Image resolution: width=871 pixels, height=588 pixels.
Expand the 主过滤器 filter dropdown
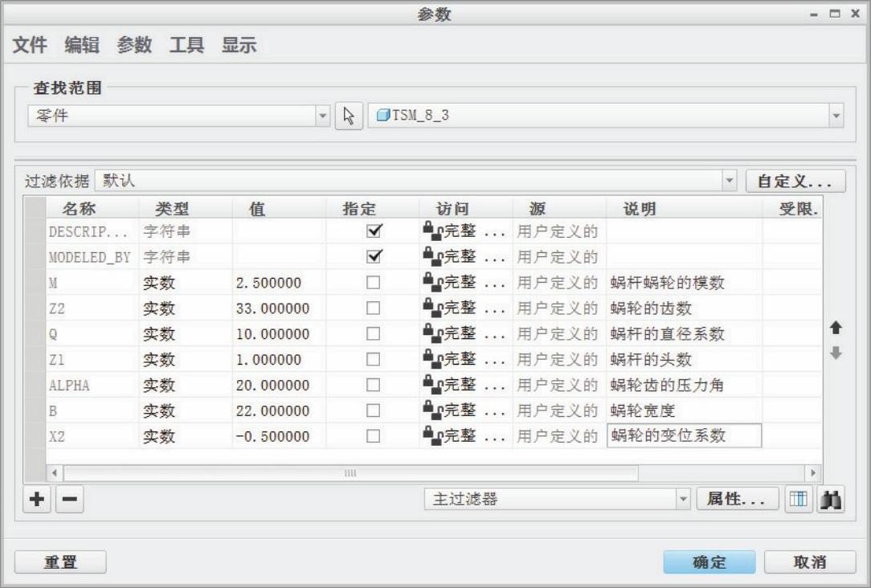pos(684,500)
